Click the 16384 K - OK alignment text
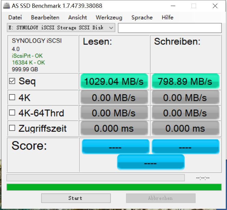 point(29,62)
